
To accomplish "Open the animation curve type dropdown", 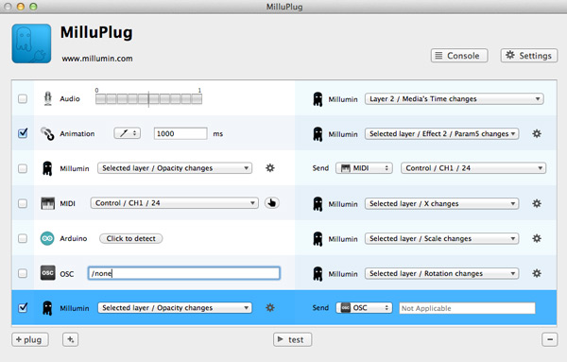I will coord(128,133).
